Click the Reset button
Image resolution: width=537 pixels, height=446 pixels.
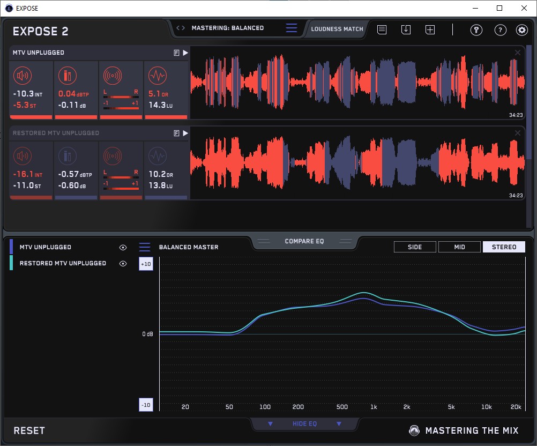tap(29, 430)
